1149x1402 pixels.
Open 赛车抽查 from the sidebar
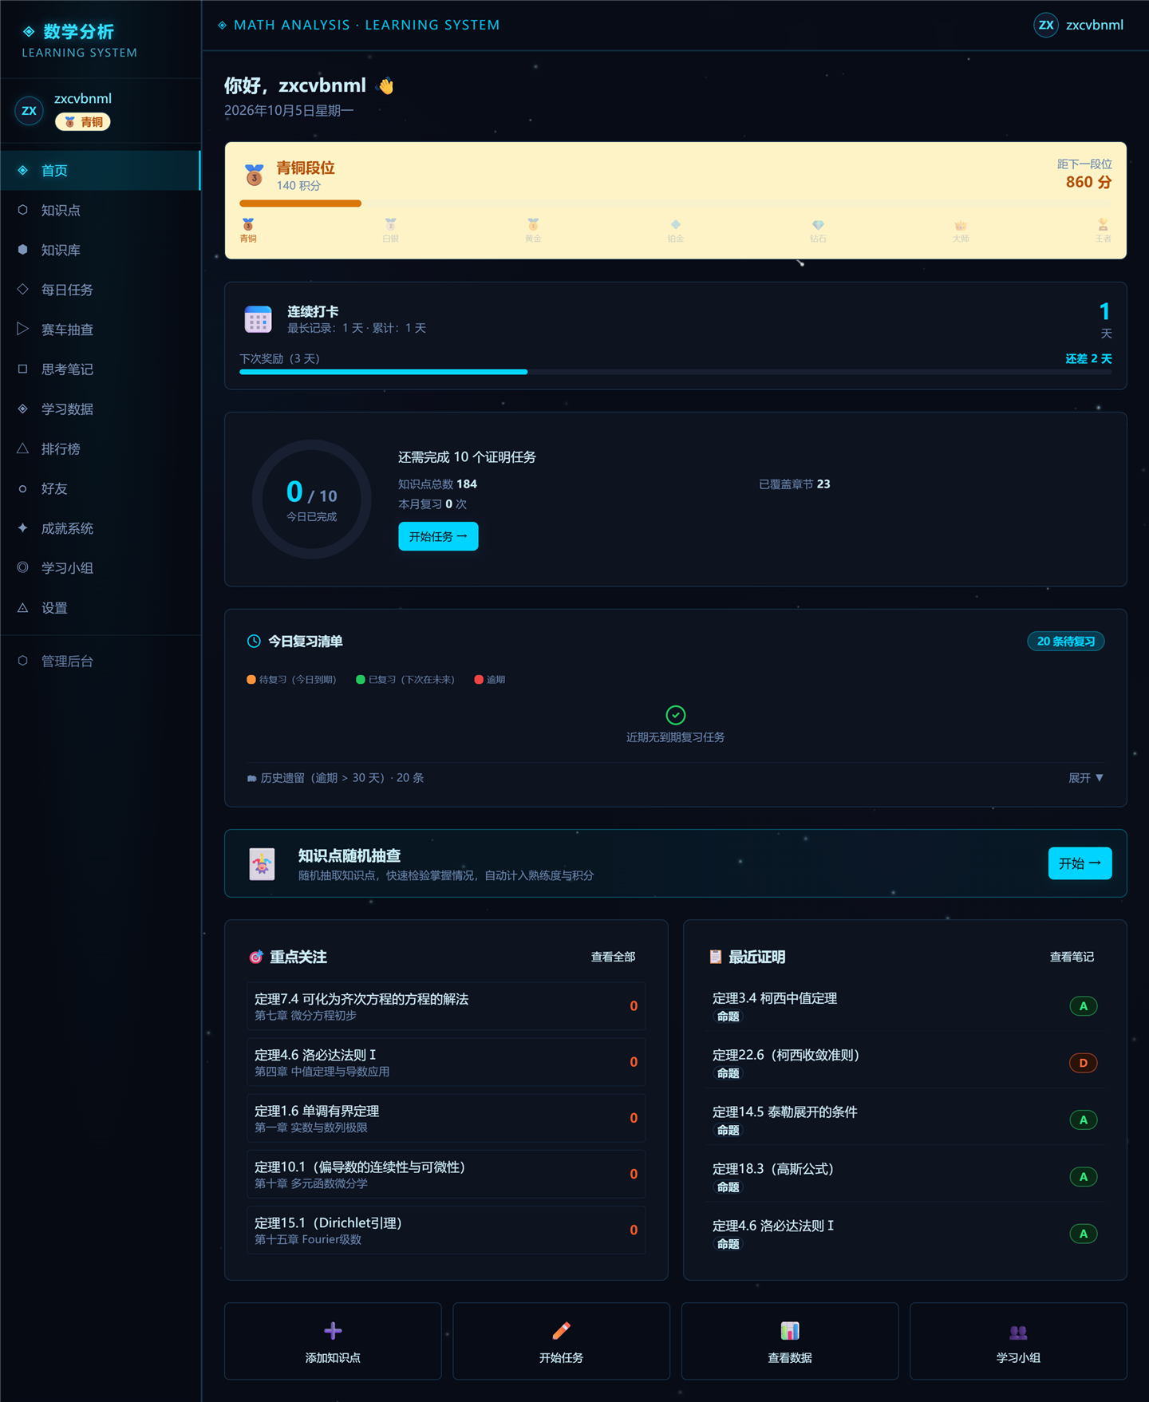tap(101, 330)
